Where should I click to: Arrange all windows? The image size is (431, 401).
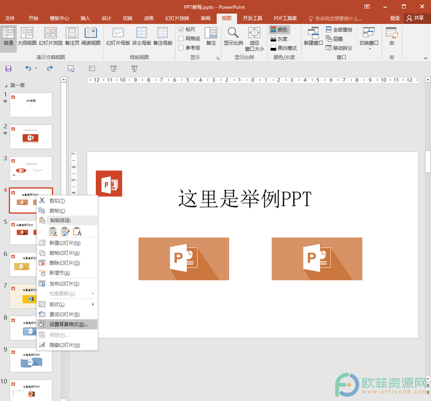[x=339, y=29]
